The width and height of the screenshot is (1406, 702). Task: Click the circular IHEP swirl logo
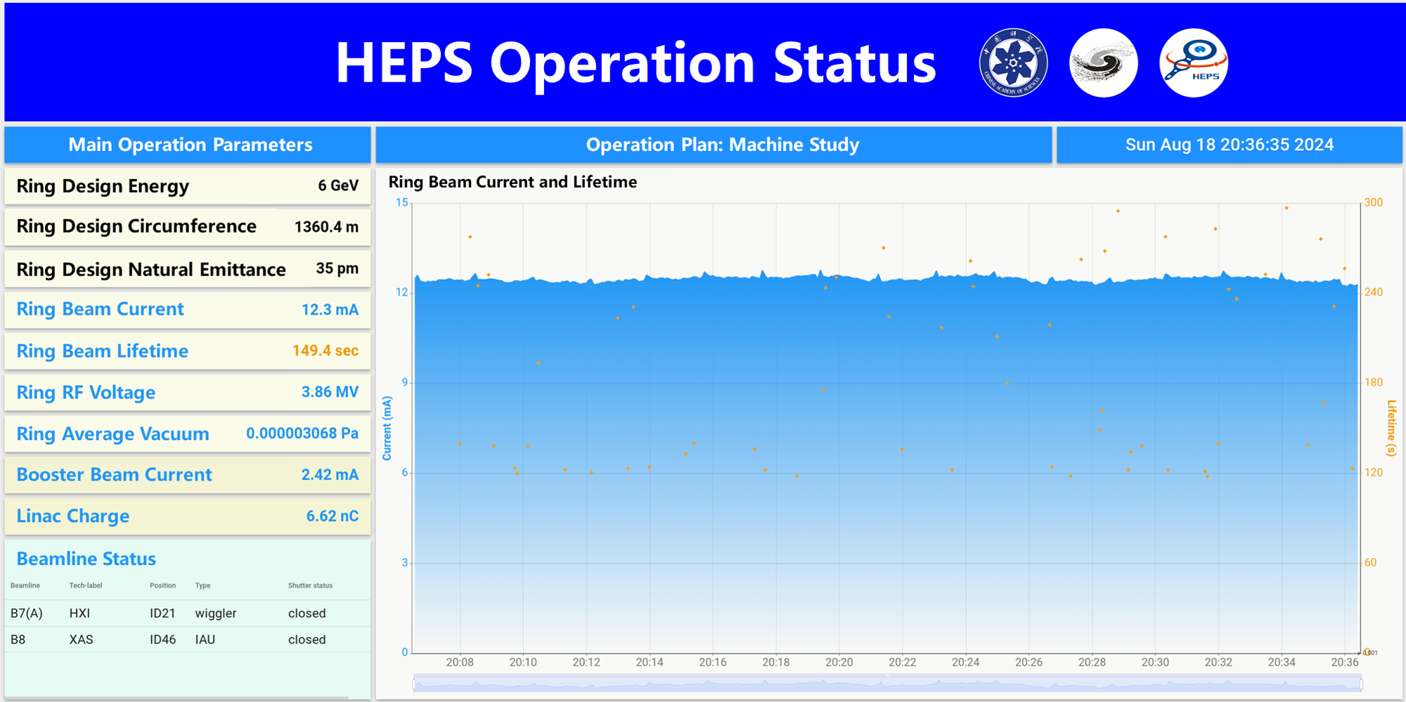point(1102,62)
